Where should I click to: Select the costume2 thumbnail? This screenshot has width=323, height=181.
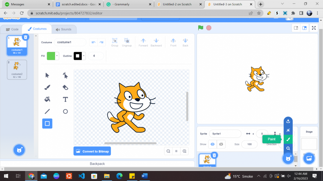coord(17,69)
